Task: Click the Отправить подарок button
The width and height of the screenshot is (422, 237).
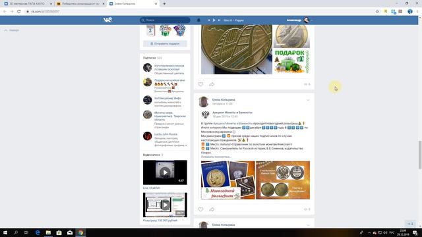Action: pyautogui.click(x=165, y=43)
